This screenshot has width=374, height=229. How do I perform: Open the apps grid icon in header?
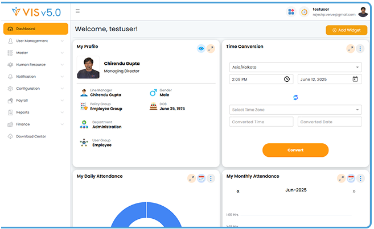(x=291, y=12)
